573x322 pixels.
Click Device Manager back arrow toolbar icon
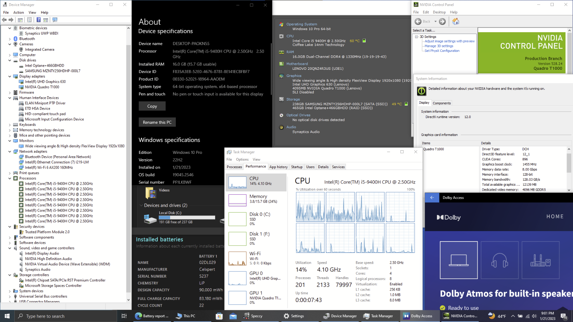(4, 20)
